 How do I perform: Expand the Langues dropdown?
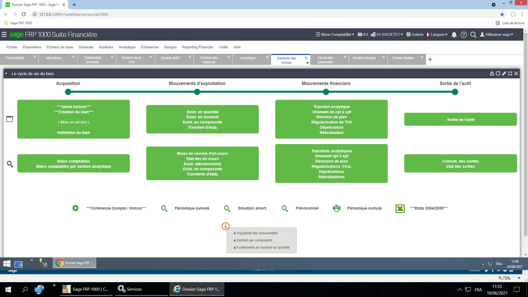click(437, 35)
